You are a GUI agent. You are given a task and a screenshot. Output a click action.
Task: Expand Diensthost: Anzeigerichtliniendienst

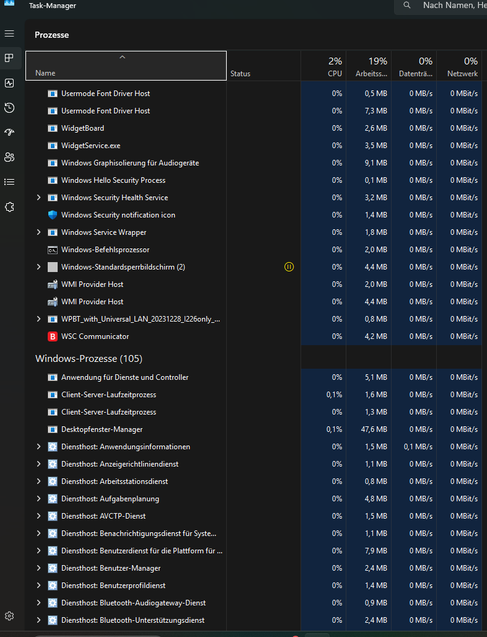click(x=38, y=464)
